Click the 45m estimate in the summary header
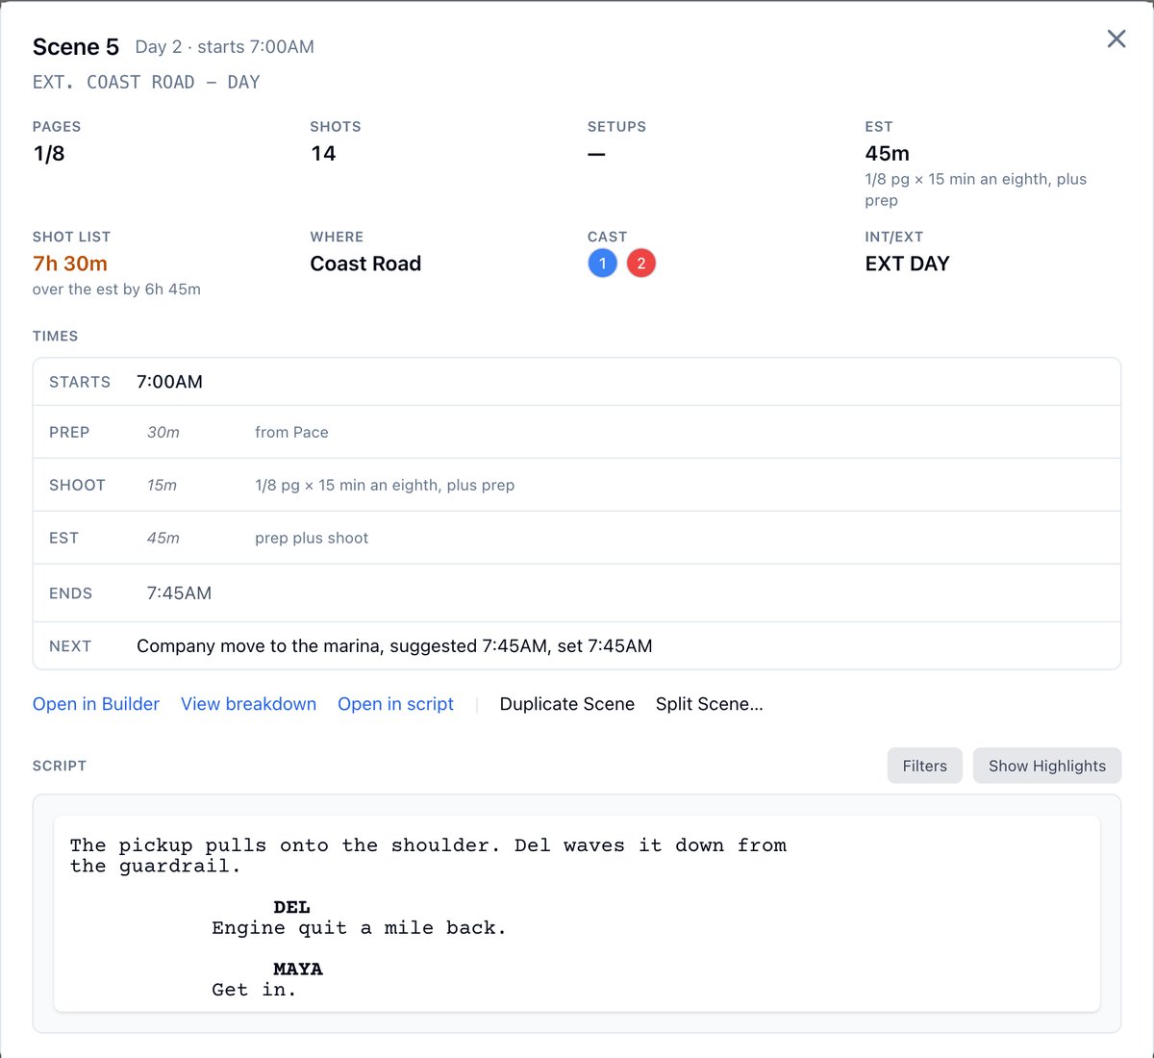 click(x=887, y=154)
